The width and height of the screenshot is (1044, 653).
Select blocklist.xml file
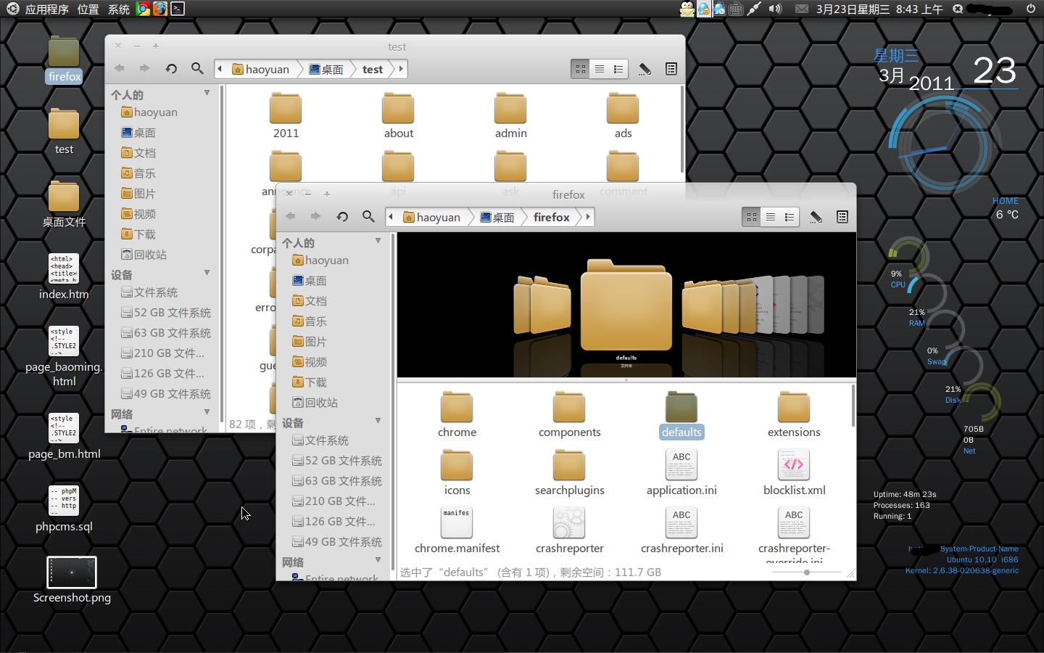(794, 473)
